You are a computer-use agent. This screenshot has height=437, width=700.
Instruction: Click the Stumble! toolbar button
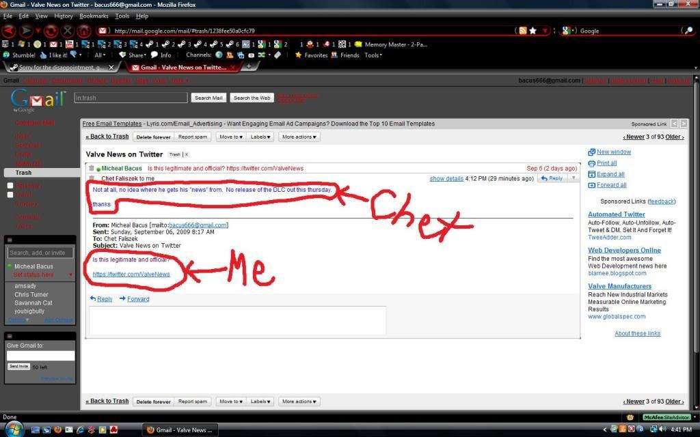[x=18, y=55]
